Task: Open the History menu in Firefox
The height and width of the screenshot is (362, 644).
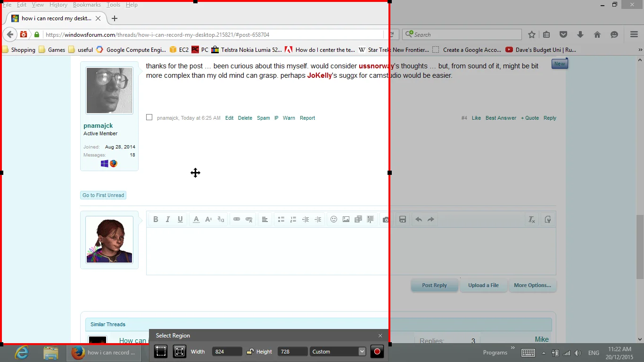Action: pyautogui.click(x=58, y=5)
